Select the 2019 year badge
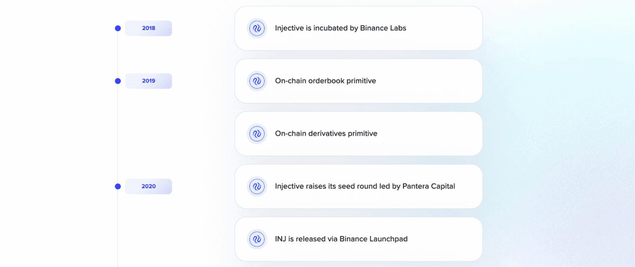Viewport: 635px width, 267px height. (148, 81)
